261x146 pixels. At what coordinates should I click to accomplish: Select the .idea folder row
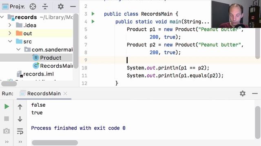click(x=36, y=25)
